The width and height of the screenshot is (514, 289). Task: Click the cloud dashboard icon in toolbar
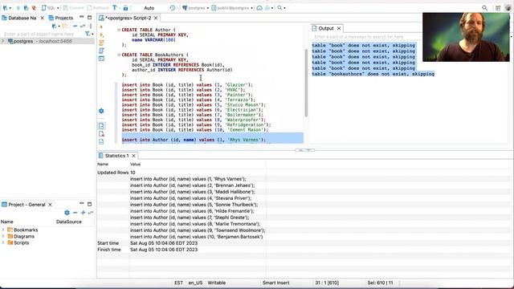[259, 7]
